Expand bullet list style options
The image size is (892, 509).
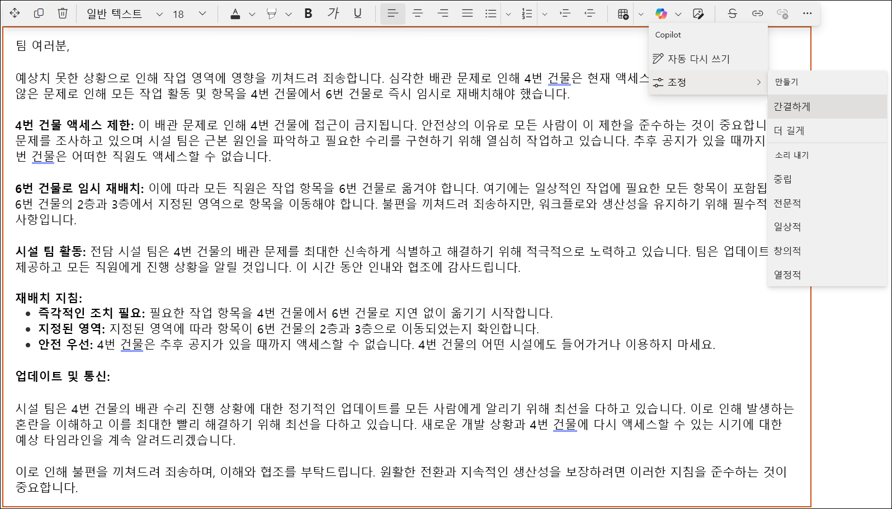pyautogui.click(x=508, y=14)
